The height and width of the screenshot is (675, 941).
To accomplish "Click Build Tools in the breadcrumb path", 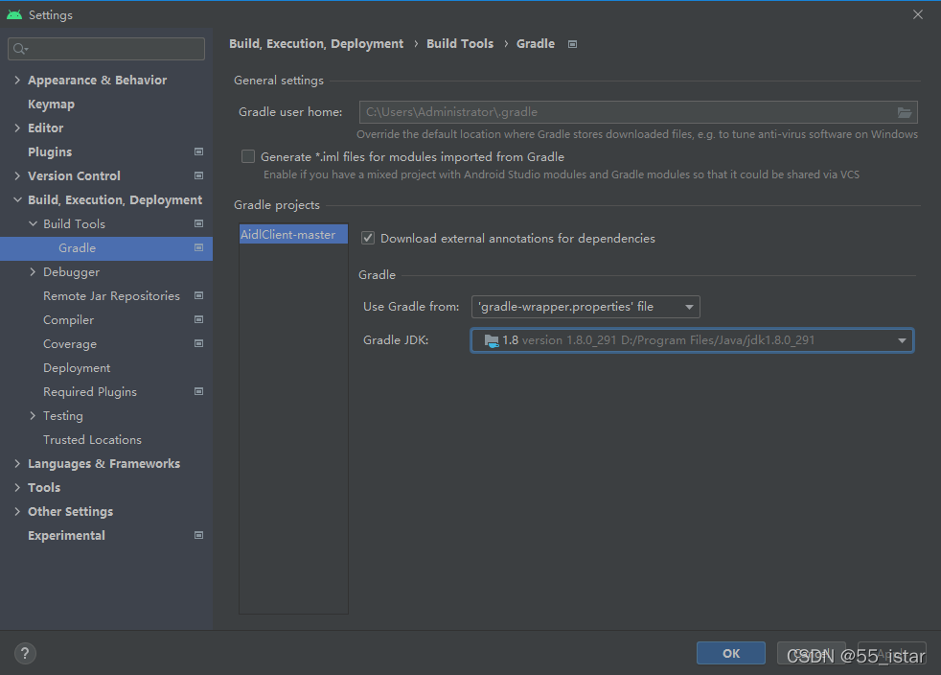I will 460,43.
